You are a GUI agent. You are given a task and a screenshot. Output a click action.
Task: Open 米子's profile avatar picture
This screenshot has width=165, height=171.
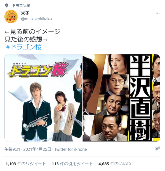pos(11,17)
